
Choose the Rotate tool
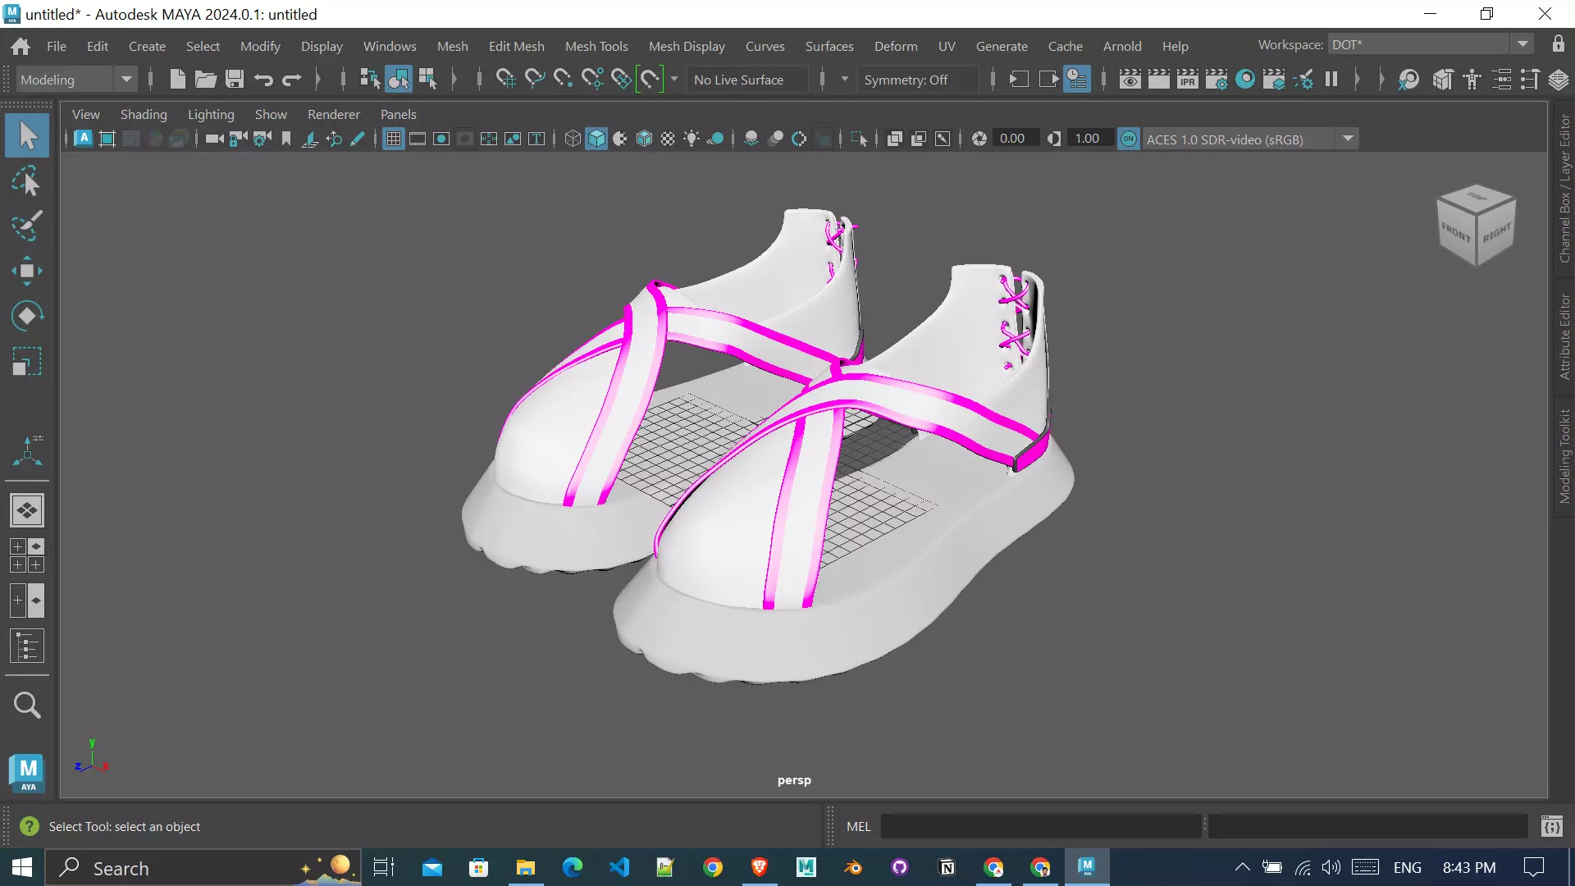(x=26, y=316)
